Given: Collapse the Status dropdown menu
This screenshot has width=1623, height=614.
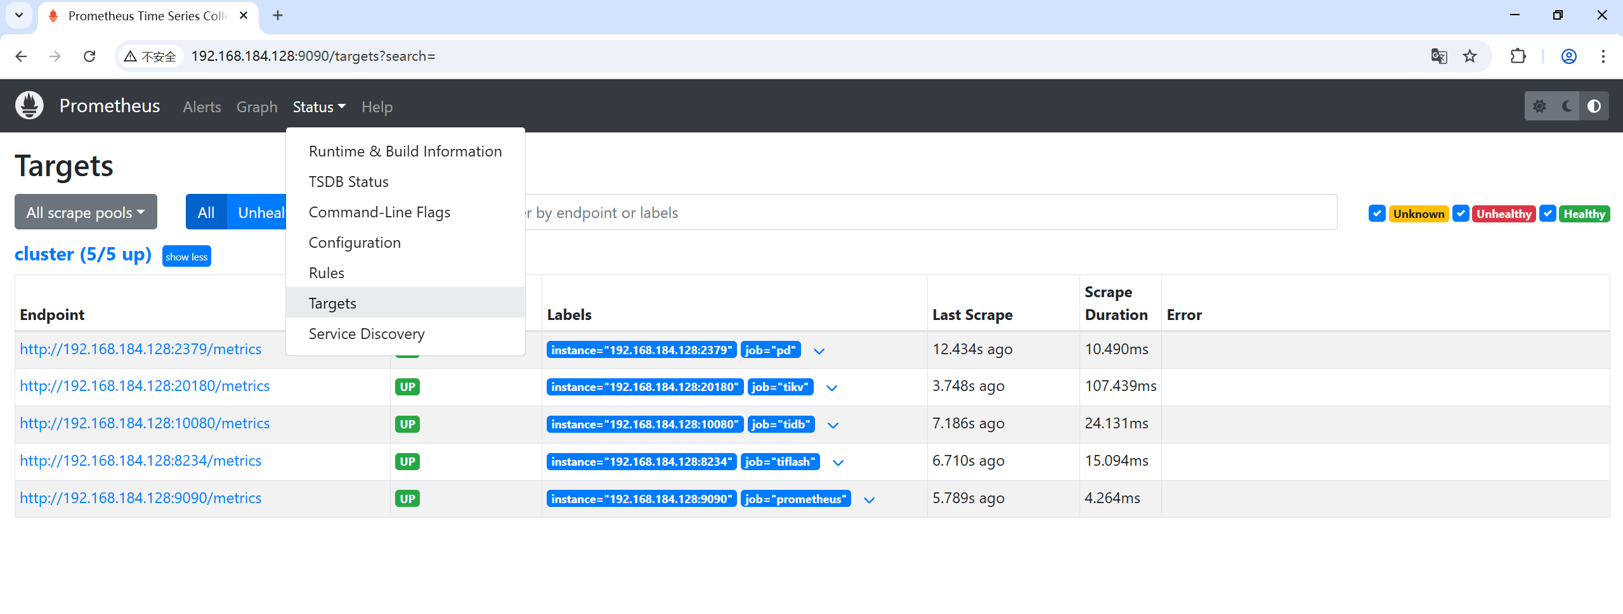Looking at the screenshot, I should click(x=319, y=107).
